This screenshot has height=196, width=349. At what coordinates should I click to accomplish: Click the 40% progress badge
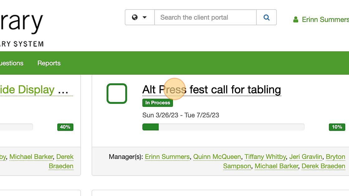coord(65,127)
